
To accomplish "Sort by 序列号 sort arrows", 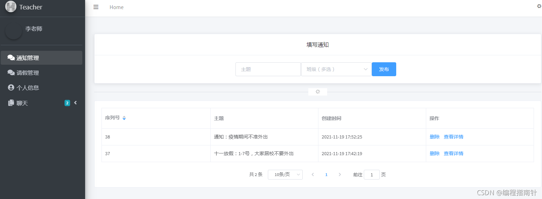I will point(124,118).
